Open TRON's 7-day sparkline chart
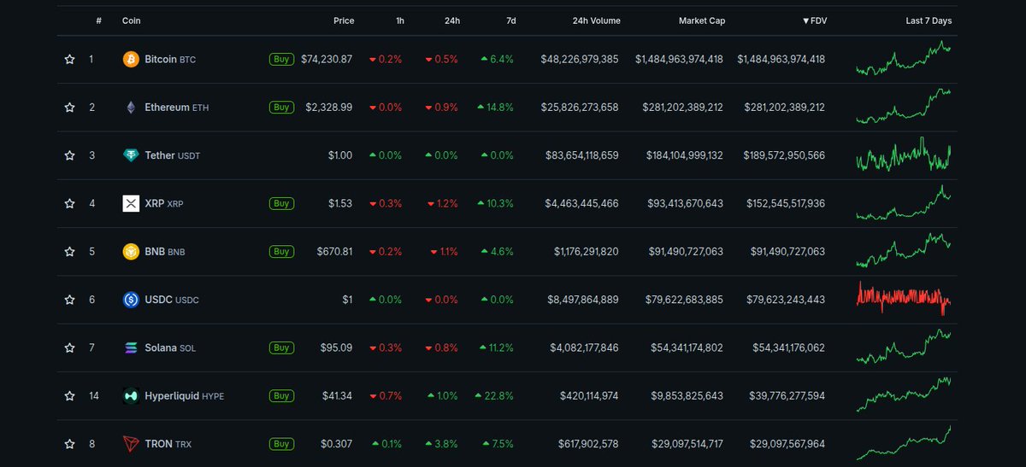Screen dimensions: 1026x467 point(903,443)
